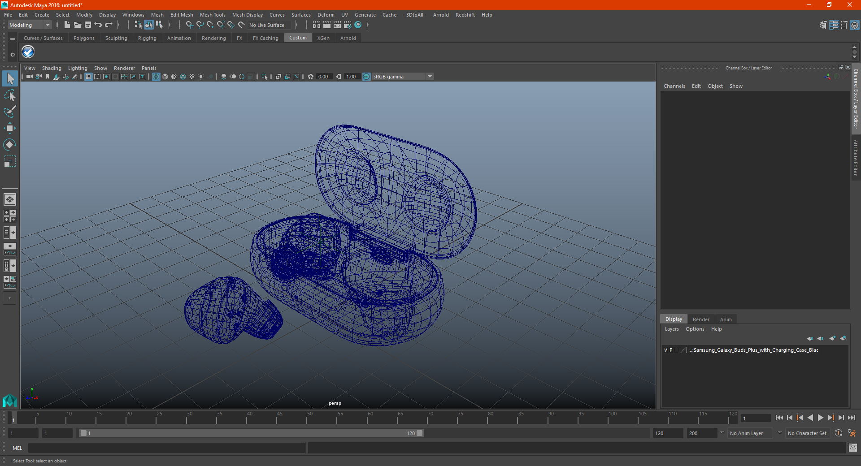861x466 pixels.
Task: Toggle wireframe display mode
Action: (x=156, y=77)
